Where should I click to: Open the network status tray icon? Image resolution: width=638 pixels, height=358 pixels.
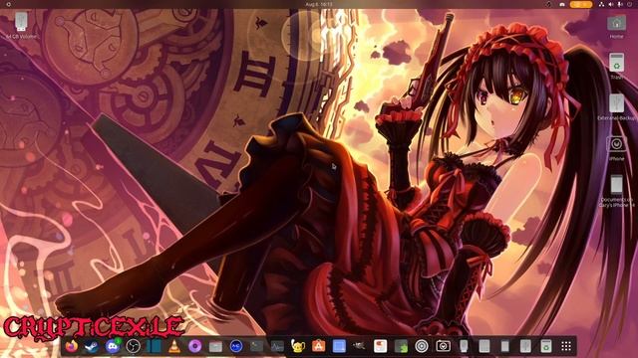coord(601,4)
